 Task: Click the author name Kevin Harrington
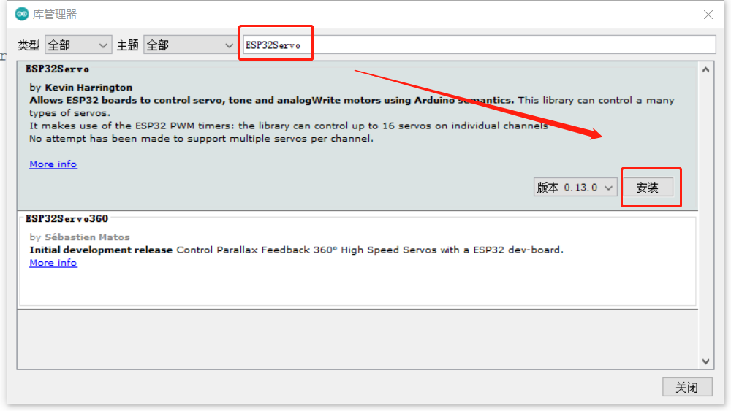click(88, 88)
